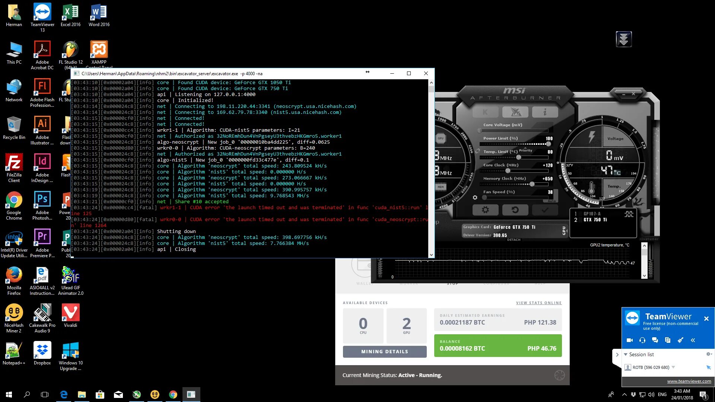
Task: Show hidden system tray icons
Action: (x=624, y=395)
